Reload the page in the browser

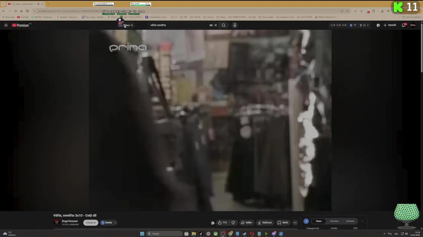pos(15,11)
